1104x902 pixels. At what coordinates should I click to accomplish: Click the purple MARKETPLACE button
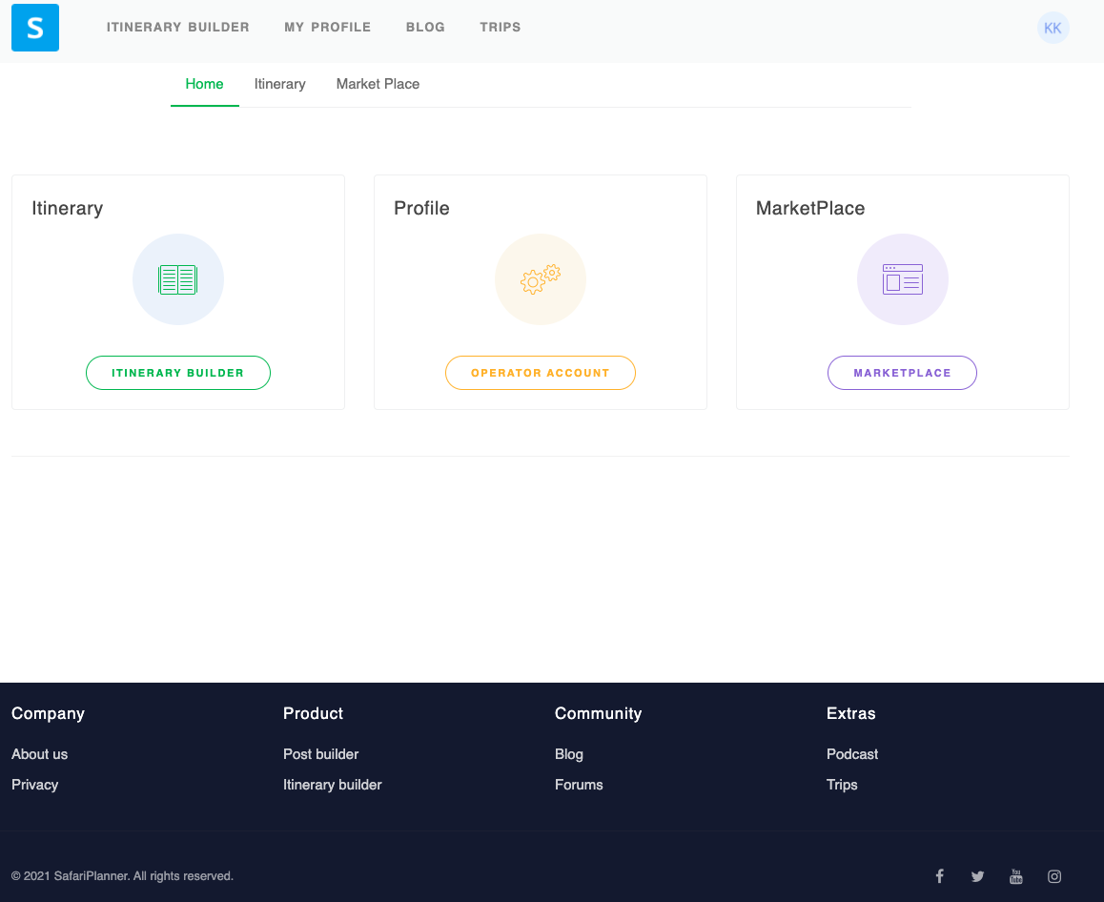(902, 373)
